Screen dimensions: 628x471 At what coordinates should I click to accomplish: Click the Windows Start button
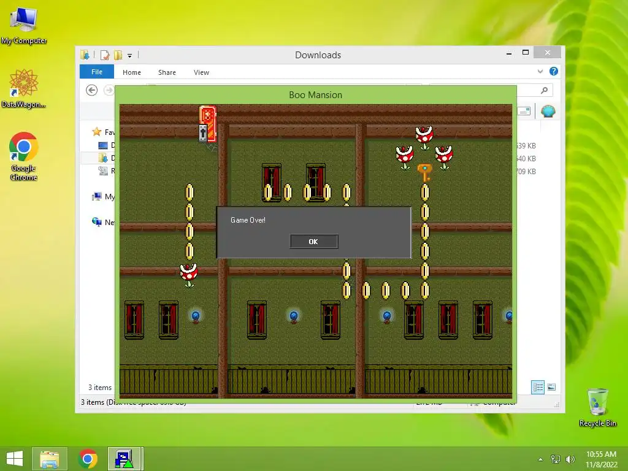pos(15,459)
